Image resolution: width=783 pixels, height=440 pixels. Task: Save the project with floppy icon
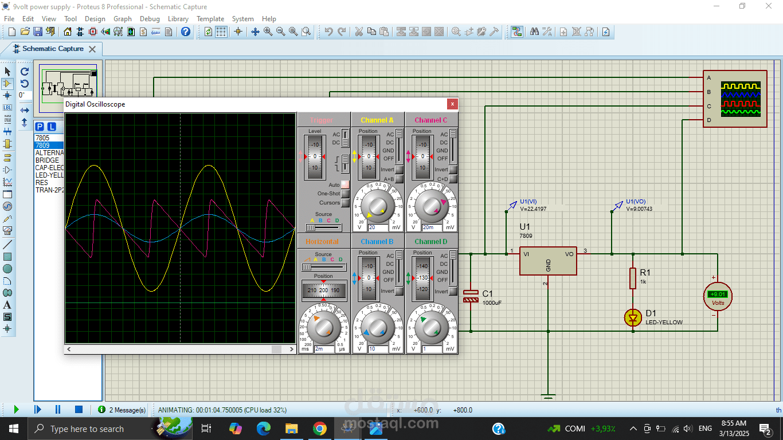pyautogui.click(x=37, y=32)
